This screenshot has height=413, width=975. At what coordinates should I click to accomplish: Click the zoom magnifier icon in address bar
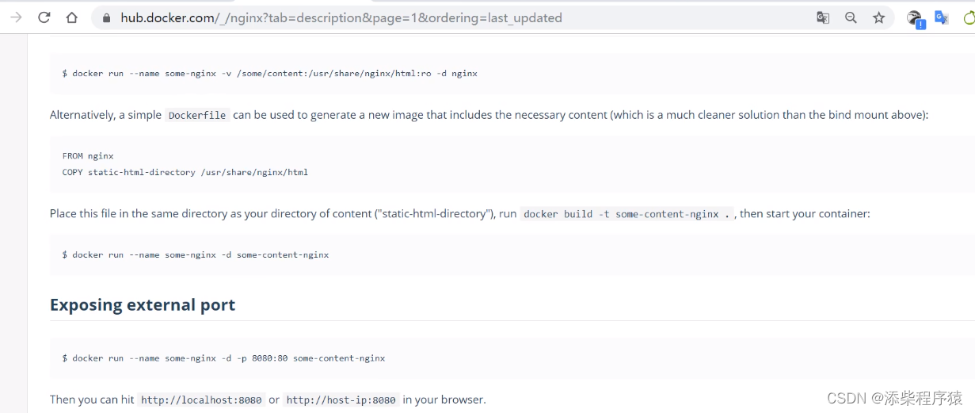click(x=851, y=17)
